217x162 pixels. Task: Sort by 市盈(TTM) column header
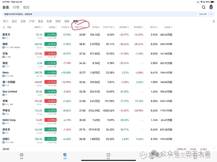click(x=80, y=27)
